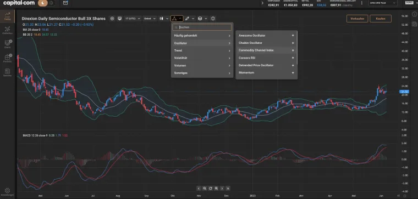Click the Kaufen button

point(381,19)
